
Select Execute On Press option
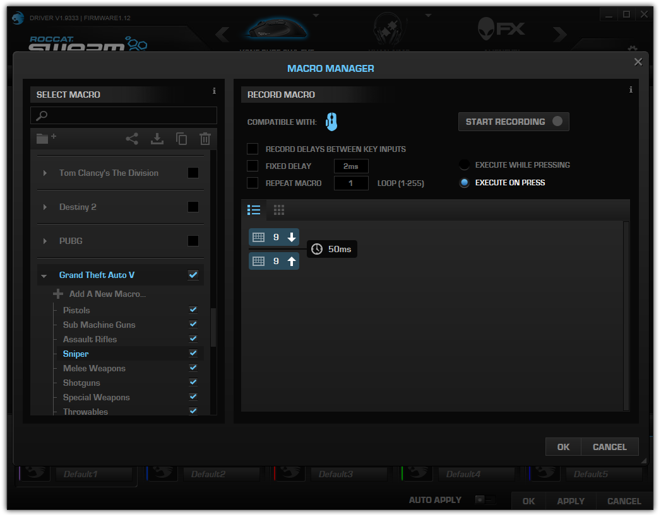tap(464, 183)
